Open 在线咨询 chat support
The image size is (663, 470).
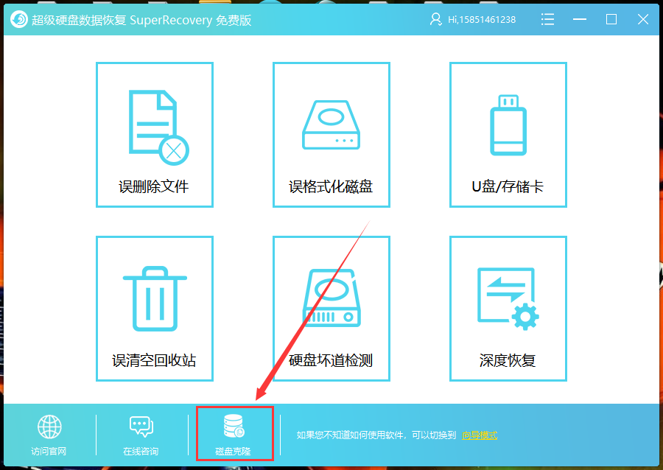(141, 435)
